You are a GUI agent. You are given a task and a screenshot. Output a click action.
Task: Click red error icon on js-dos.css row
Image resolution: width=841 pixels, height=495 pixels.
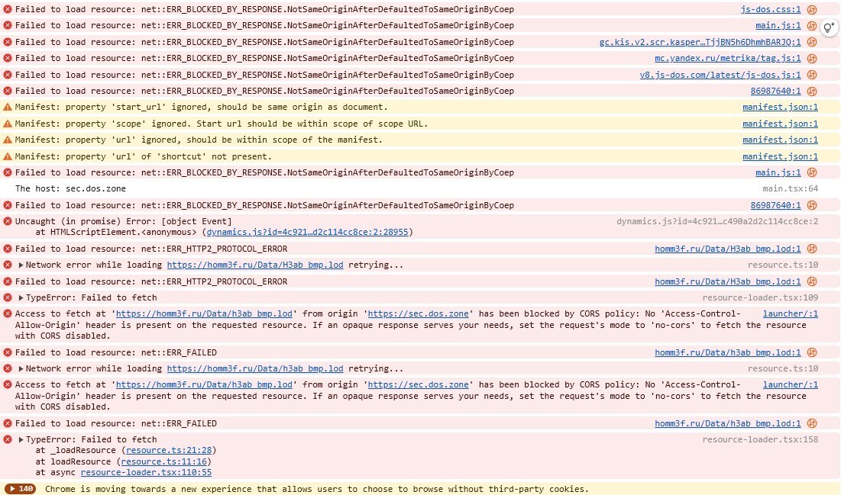pyautogui.click(x=8, y=9)
